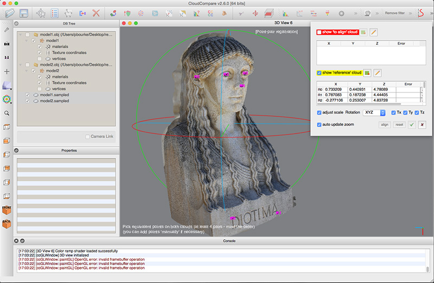Click the align point-pairs toolbar icon

(x=127, y=13)
